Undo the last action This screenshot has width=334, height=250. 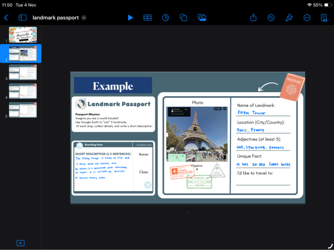[x=271, y=18]
